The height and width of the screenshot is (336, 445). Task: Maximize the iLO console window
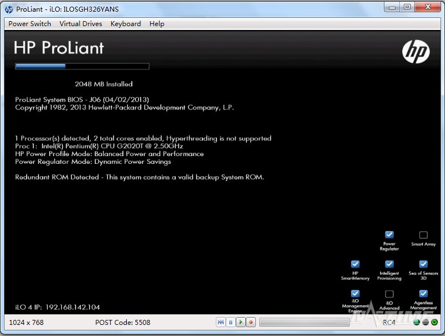[x=407, y=7]
